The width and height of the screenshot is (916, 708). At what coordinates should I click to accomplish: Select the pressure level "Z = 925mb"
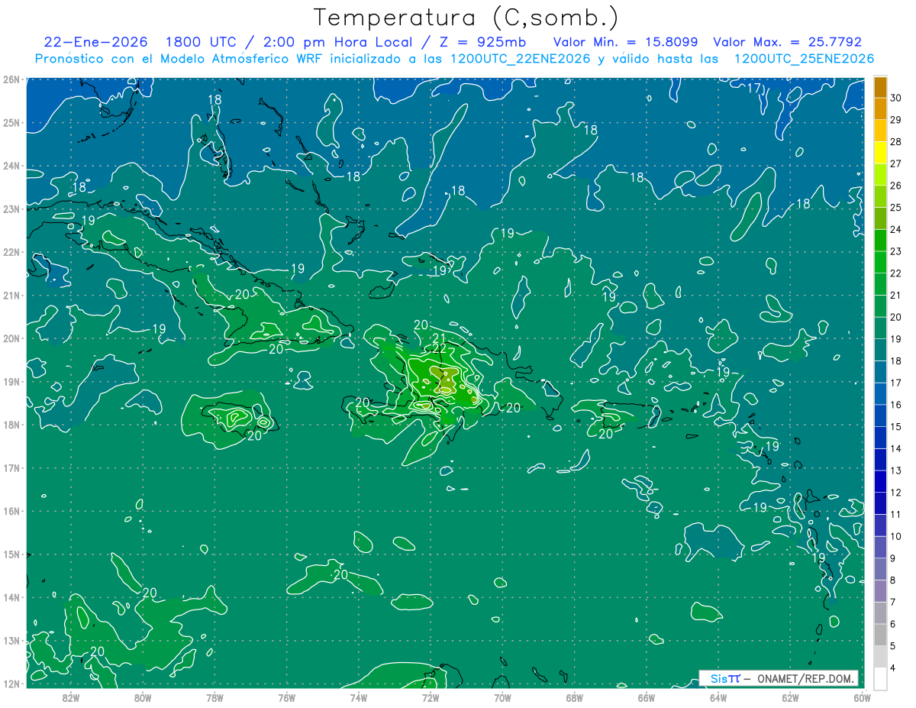click(x=482, y=42)
